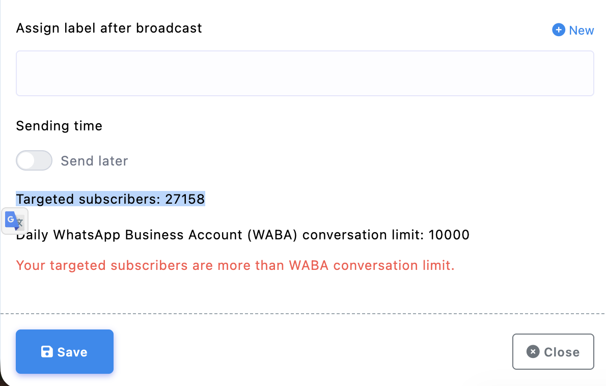This screenshot has height=386, width=606.
Task: Click the "Send later" toggle label
Action: tap(94, 161)
